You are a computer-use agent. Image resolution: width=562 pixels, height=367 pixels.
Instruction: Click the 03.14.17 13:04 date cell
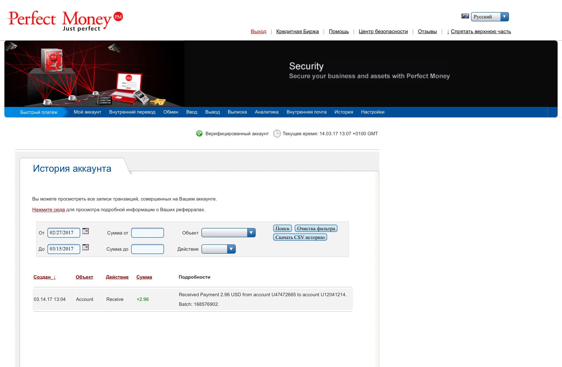point(50,299)
